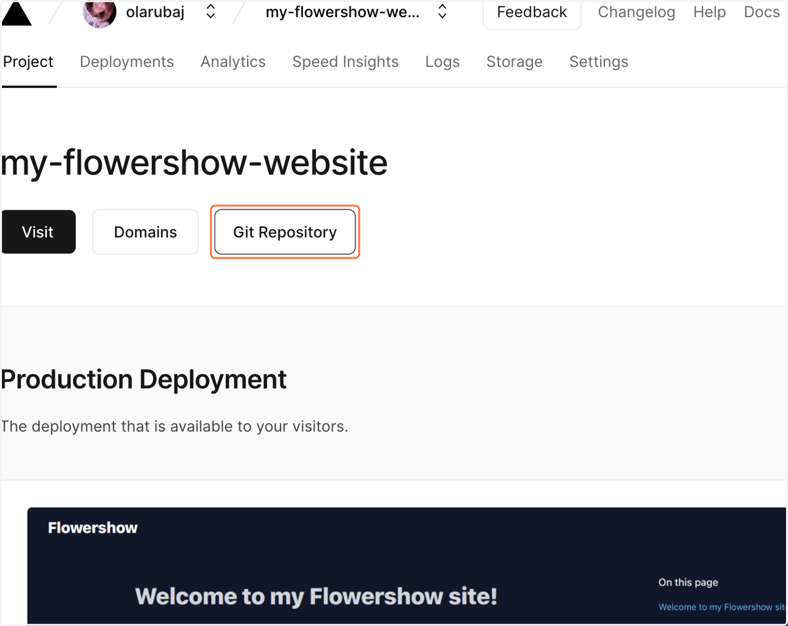Expand the my-flowershow-we... project switcher chevrons
Screen dimensions: 788x626
point(443,11)
